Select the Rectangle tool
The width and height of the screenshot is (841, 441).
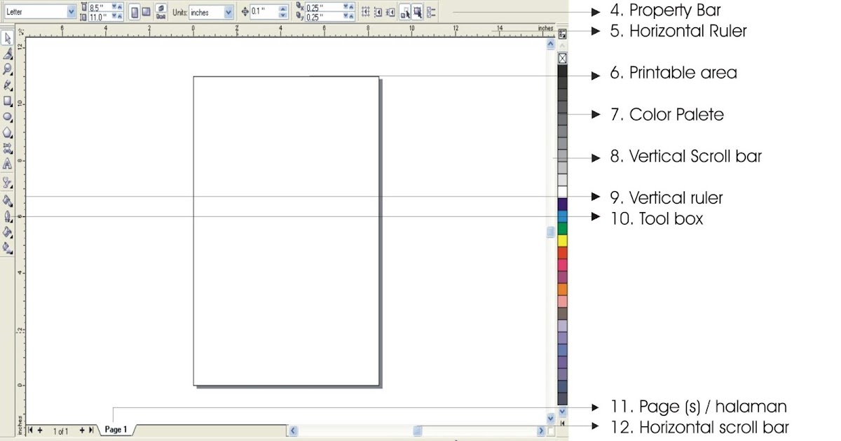click(6, 102)
